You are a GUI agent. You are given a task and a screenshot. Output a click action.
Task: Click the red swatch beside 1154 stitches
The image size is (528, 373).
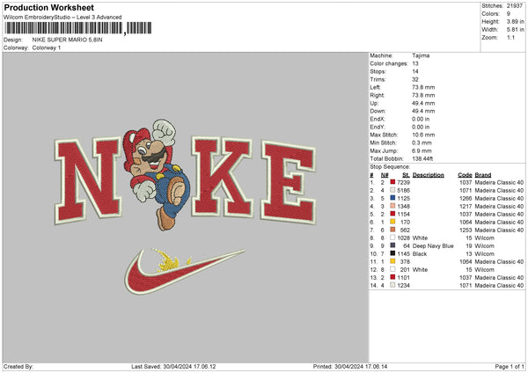(x=392, y=214)
